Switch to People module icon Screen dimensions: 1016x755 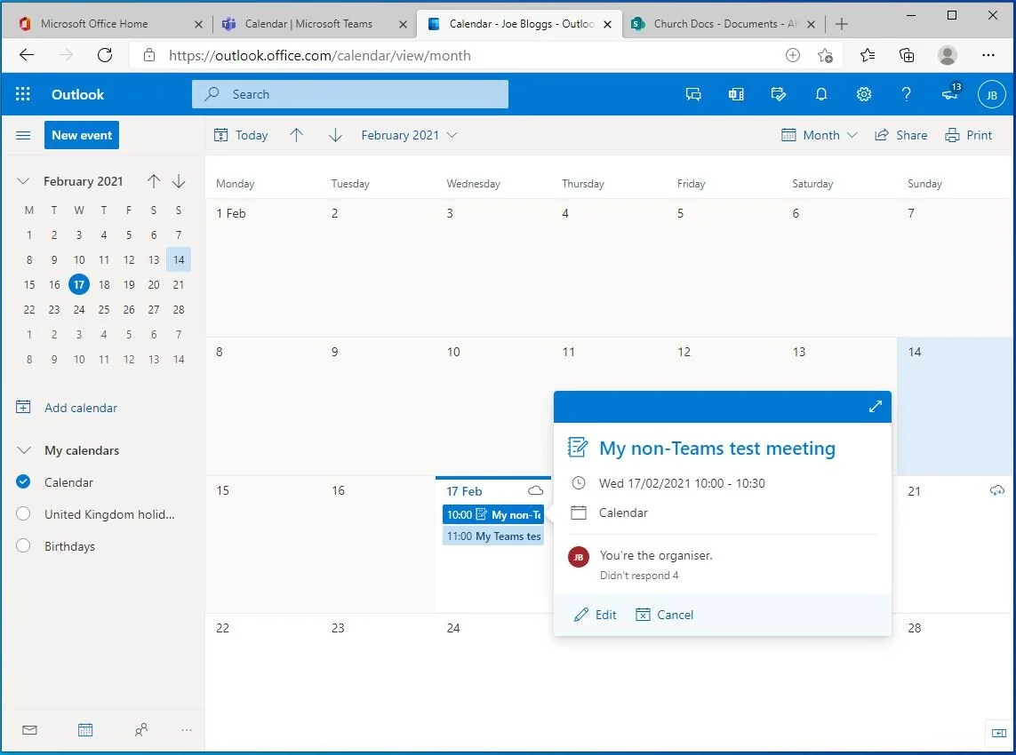(141, 730)
